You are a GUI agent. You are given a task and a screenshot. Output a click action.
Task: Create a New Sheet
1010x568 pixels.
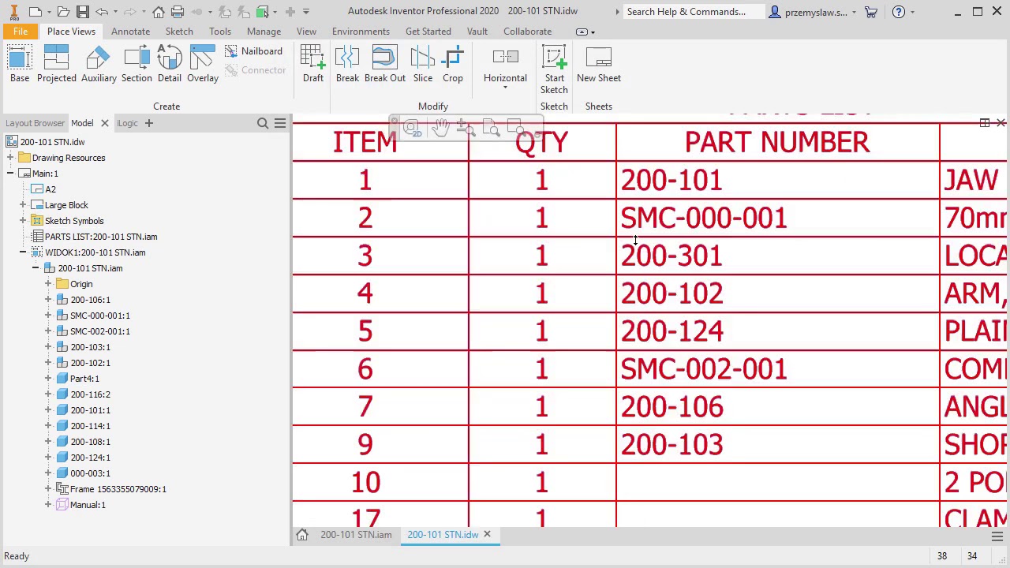click(x=599, y=65)
